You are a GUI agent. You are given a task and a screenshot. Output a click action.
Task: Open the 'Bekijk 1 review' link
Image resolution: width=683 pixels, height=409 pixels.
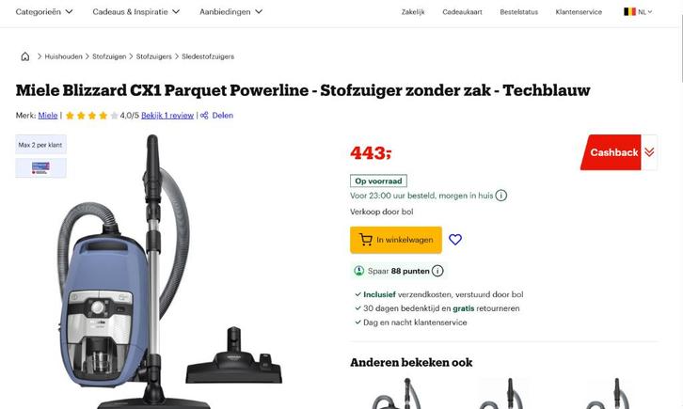[x=167, y=116]
